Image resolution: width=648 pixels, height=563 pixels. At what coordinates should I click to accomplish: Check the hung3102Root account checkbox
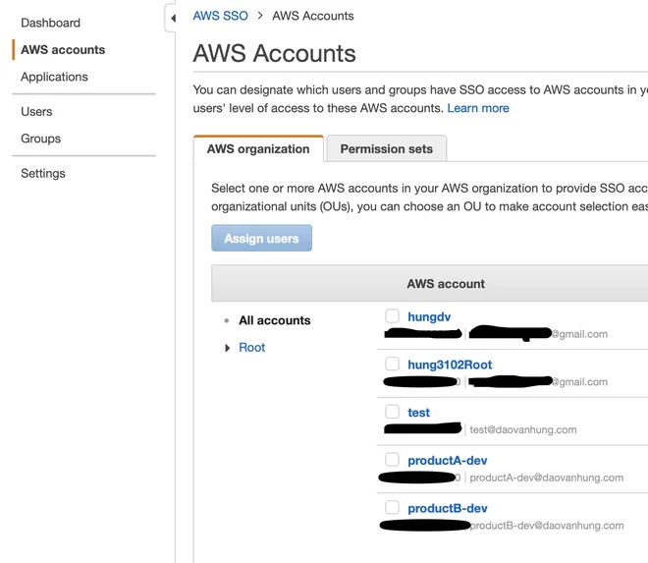pyautogui.click(x=392, y=364)
